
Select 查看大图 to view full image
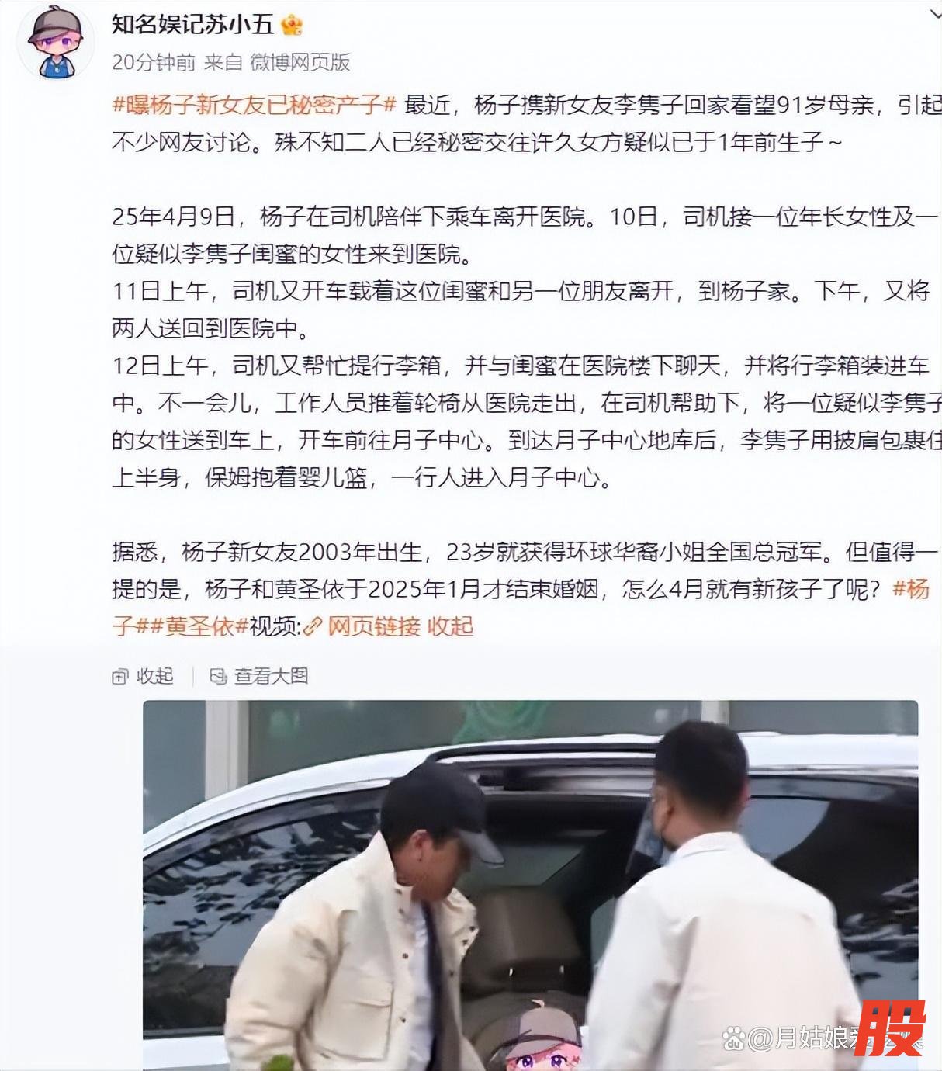tap(272, 676)
